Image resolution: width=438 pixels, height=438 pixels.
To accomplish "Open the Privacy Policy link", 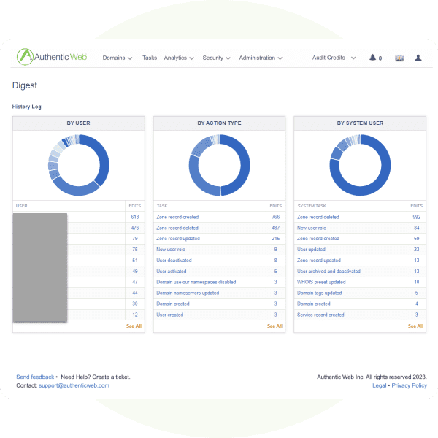I will [x=410, y=385].
